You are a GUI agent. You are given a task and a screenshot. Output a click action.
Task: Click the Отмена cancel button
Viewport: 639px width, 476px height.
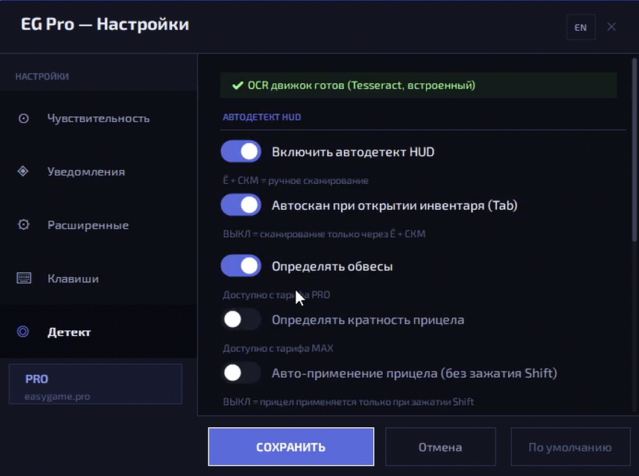(440, 446)
